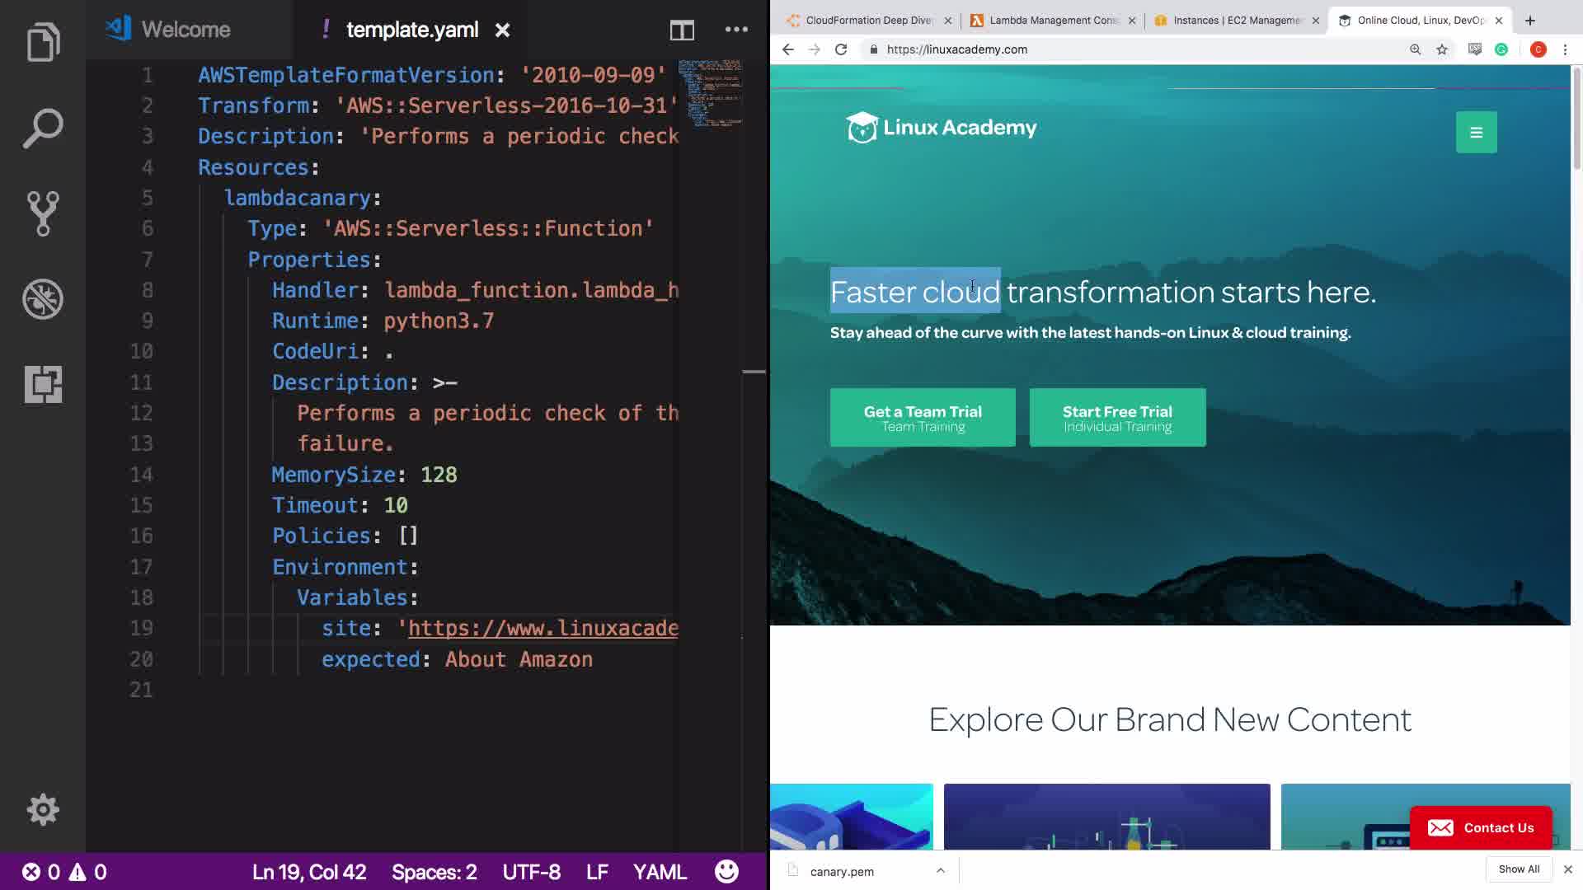
Task: Toggle the Linux Academy hamburger menu
Action: tap(1476, 132)
